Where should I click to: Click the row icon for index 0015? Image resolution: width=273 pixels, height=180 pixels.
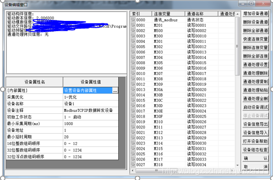133,100
